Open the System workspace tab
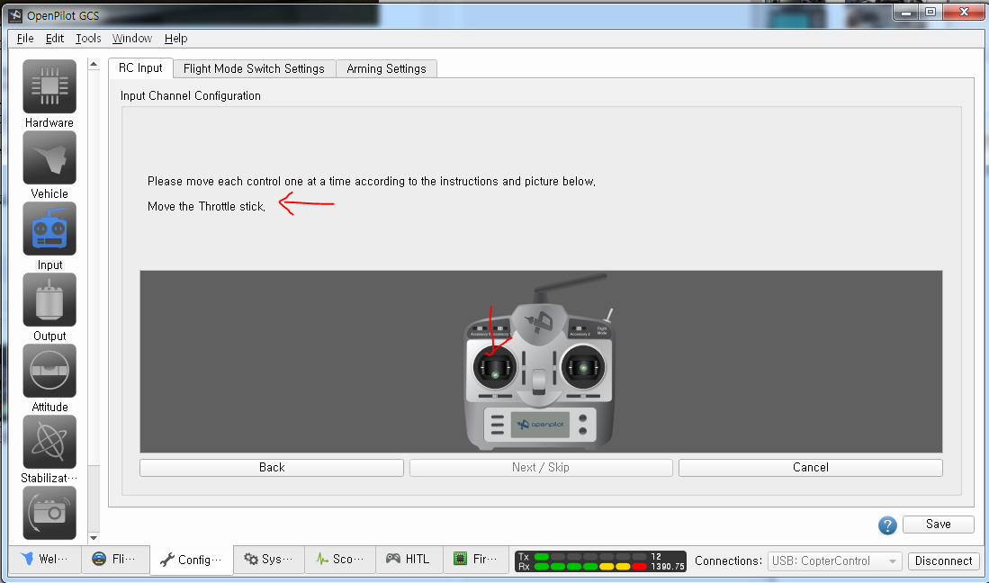 coord(269,559)
